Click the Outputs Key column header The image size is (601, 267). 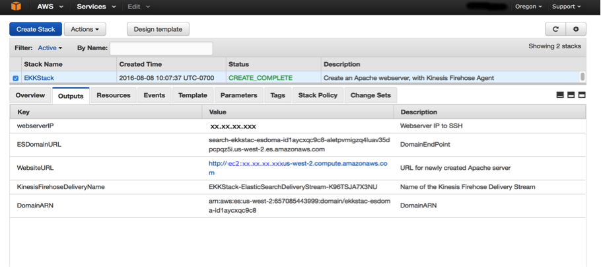click(x=106, y=112)
